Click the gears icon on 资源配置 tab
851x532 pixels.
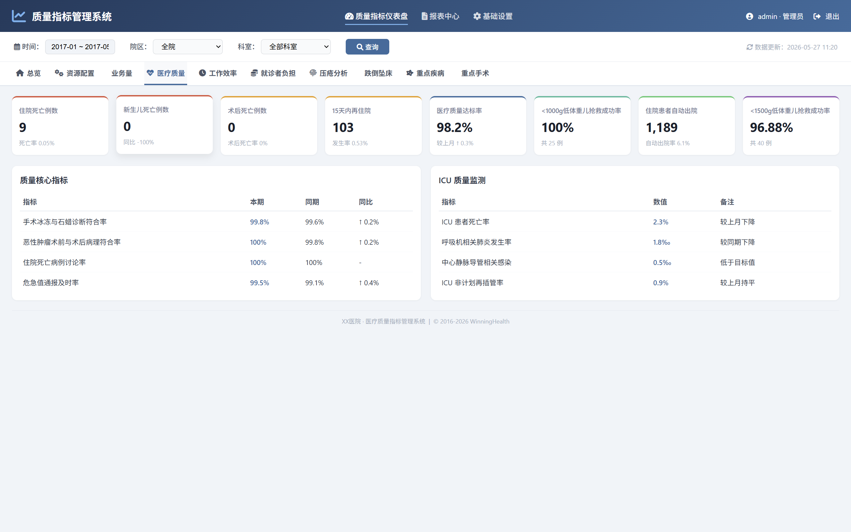tap(59, 73)
